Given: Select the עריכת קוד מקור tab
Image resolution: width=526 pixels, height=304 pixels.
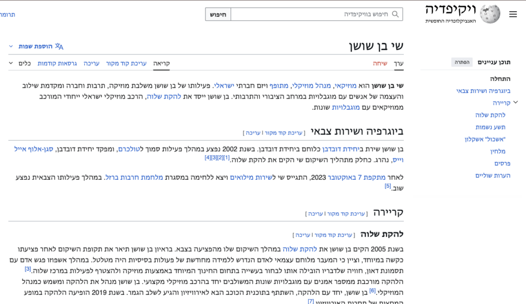Looking at the screenshot, I should (126, 64).
